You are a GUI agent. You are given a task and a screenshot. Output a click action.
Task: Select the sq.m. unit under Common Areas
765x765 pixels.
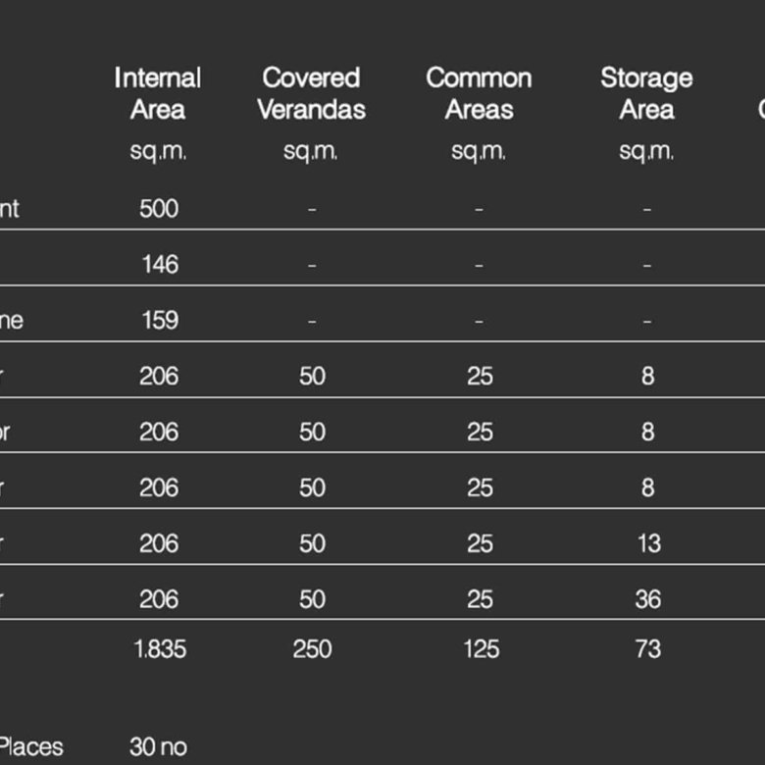(x=479, y=151)
